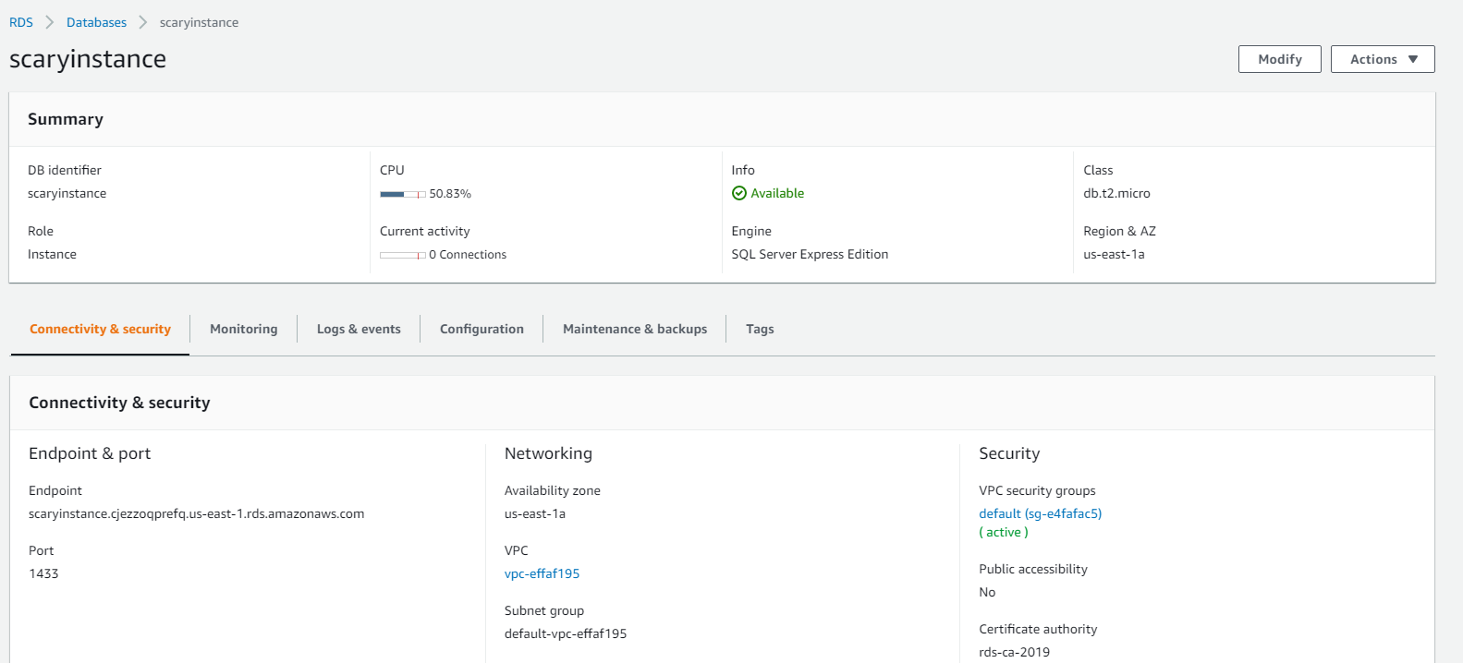Open the Logs & events tab
The image size is (1463, 663).
click(x=359, y=330)
